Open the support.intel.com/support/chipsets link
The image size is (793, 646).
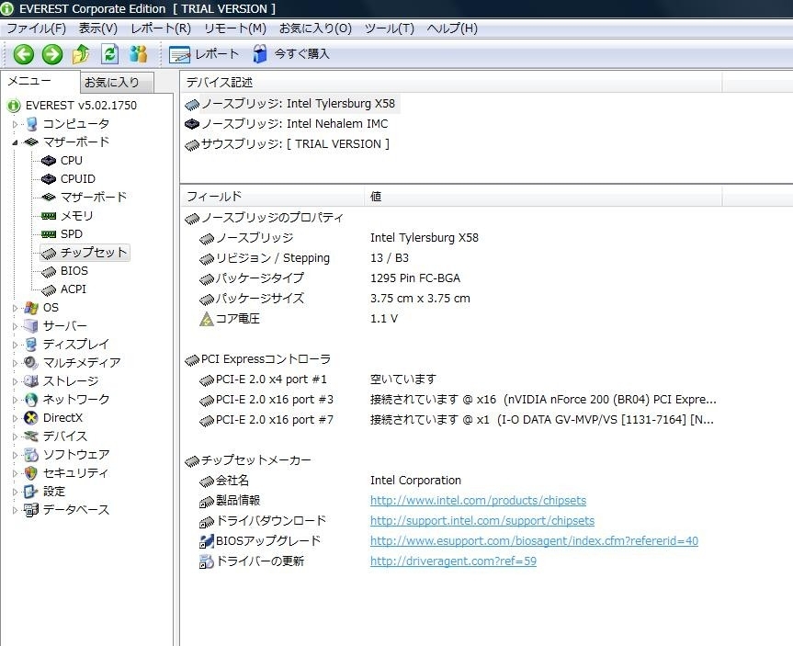tap(482, 520)
